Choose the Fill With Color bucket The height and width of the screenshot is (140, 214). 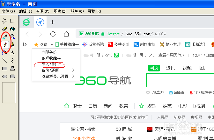tap(12, 29)
